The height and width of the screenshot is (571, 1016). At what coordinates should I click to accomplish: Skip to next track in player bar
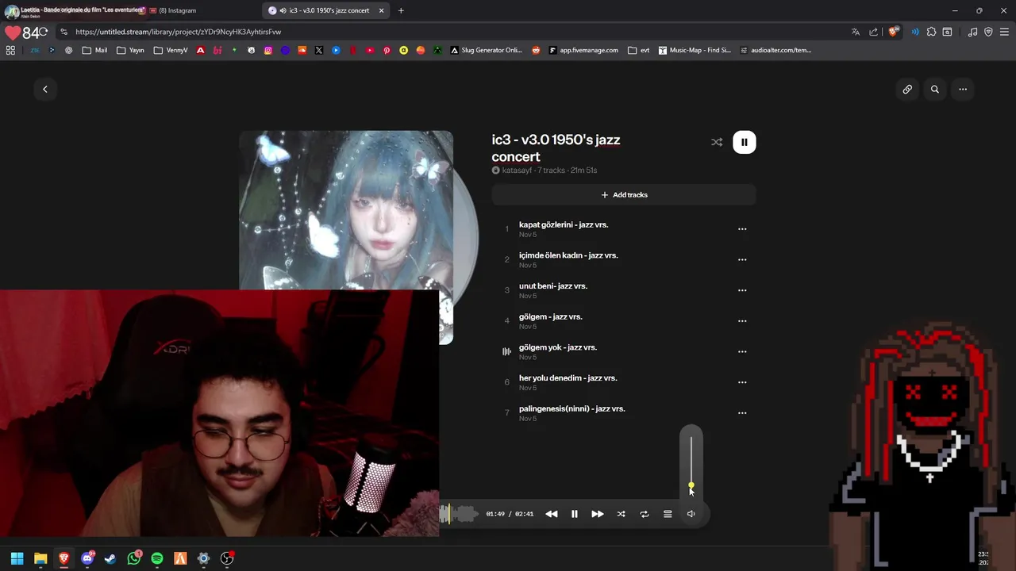598,514
